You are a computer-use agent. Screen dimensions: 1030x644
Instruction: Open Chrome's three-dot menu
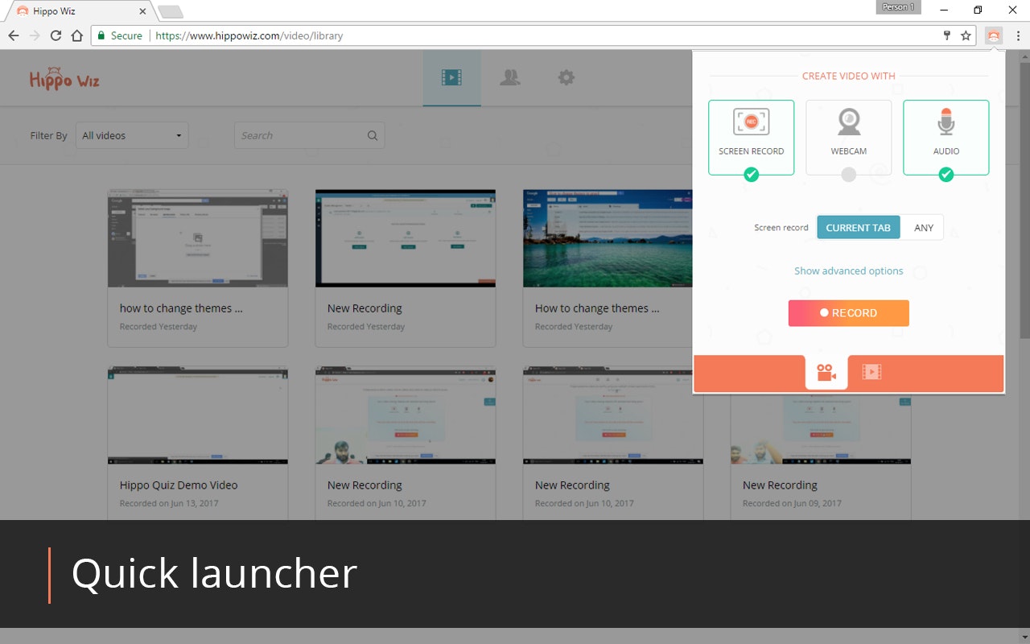[x=1018, y=35]
